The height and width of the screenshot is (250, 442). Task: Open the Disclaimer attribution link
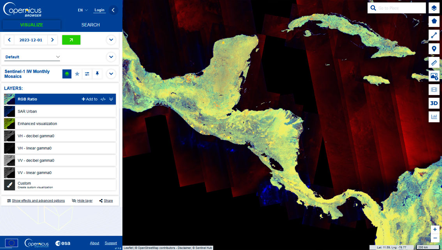(184, 248)
